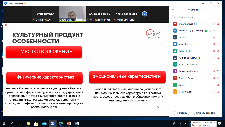Viewport: 225px width, 127px height.
Task: Click in the 'Найти участника' search field
Action: pyautogui.click(x=197, y=17)
